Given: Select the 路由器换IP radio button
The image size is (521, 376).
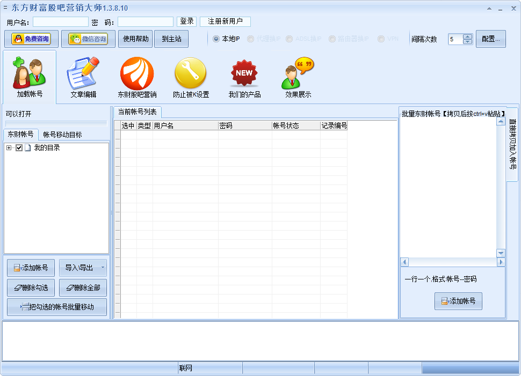Looking at the screenshot, I should 332,39.
